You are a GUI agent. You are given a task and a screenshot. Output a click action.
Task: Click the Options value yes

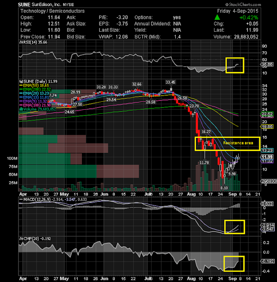[177, 18]
